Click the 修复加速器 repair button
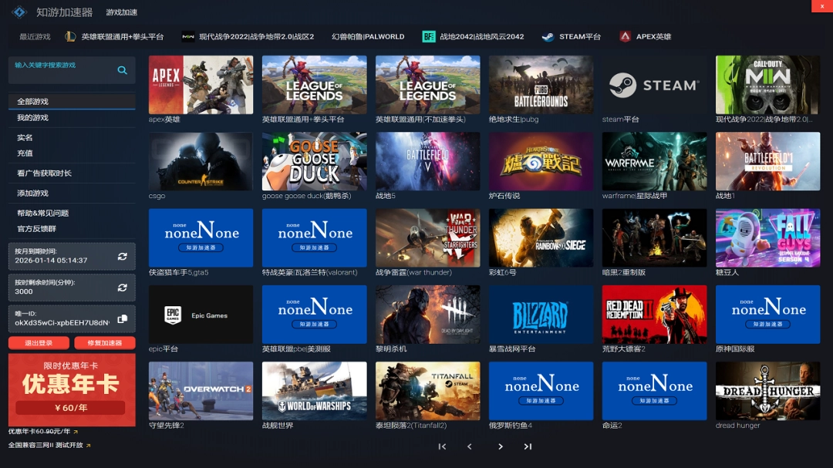 tap(104, 343)
